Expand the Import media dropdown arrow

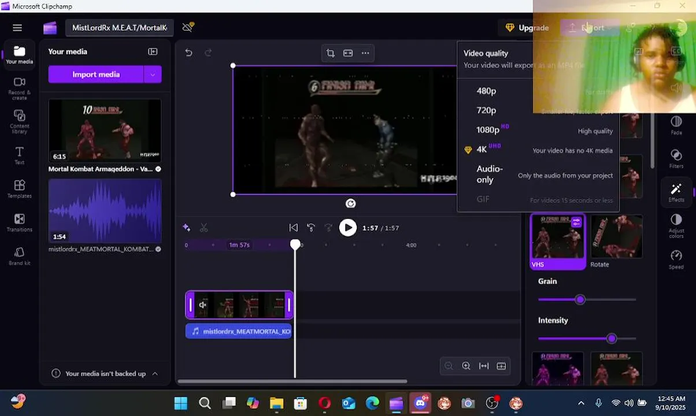point(153,74)
